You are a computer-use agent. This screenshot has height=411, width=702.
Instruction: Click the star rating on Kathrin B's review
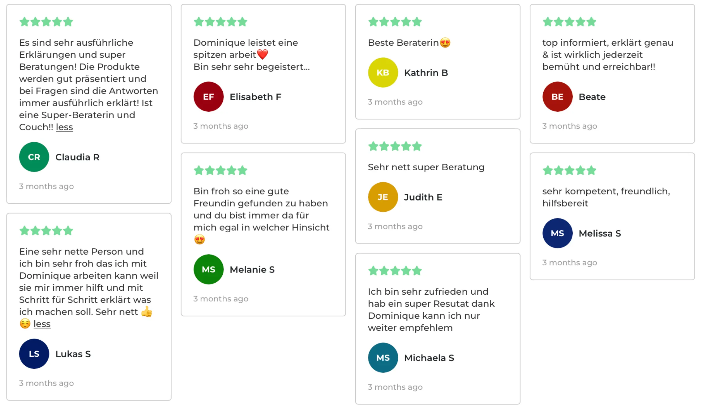[395, 22]
